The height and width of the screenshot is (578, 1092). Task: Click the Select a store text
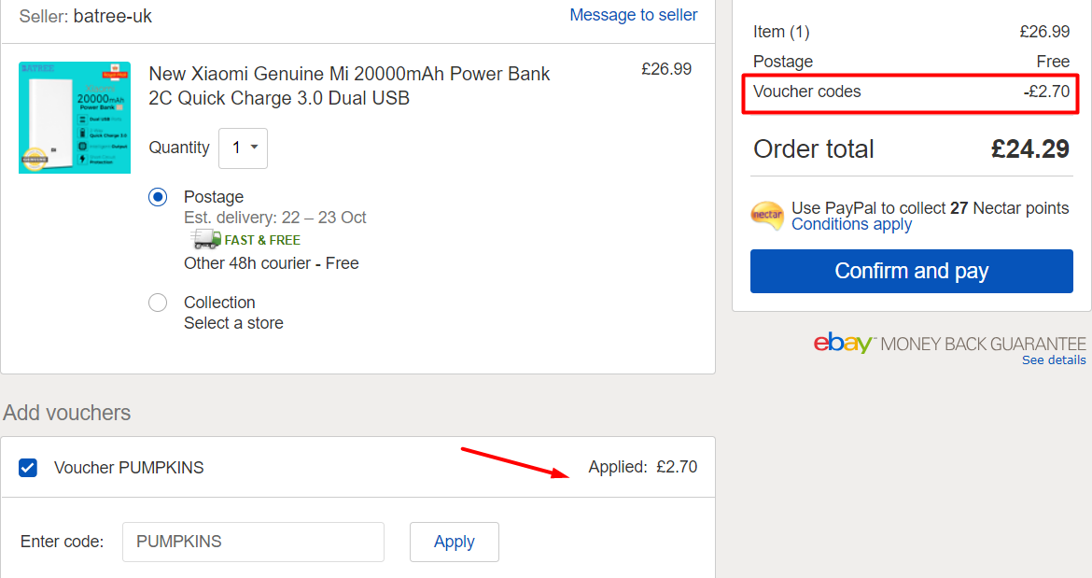coord(233,323)
